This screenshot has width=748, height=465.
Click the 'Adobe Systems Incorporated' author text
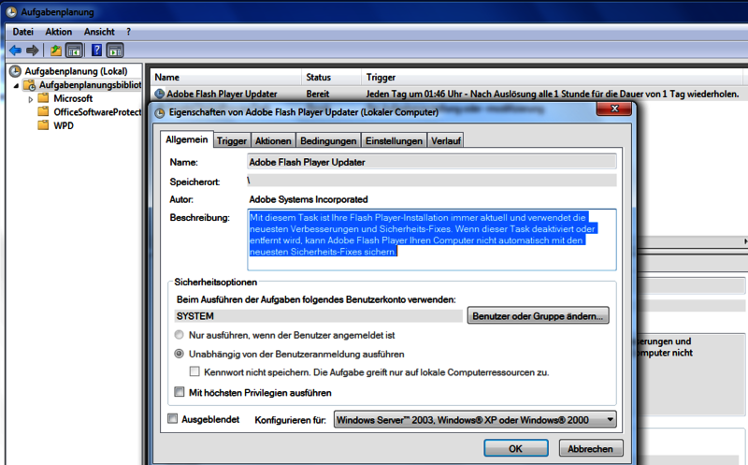309,199
